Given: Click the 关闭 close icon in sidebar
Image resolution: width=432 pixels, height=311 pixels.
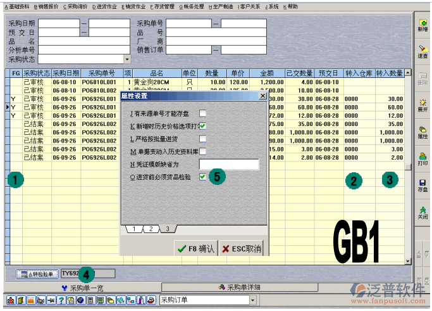Looking at the screenshot, I should (422, 212).
